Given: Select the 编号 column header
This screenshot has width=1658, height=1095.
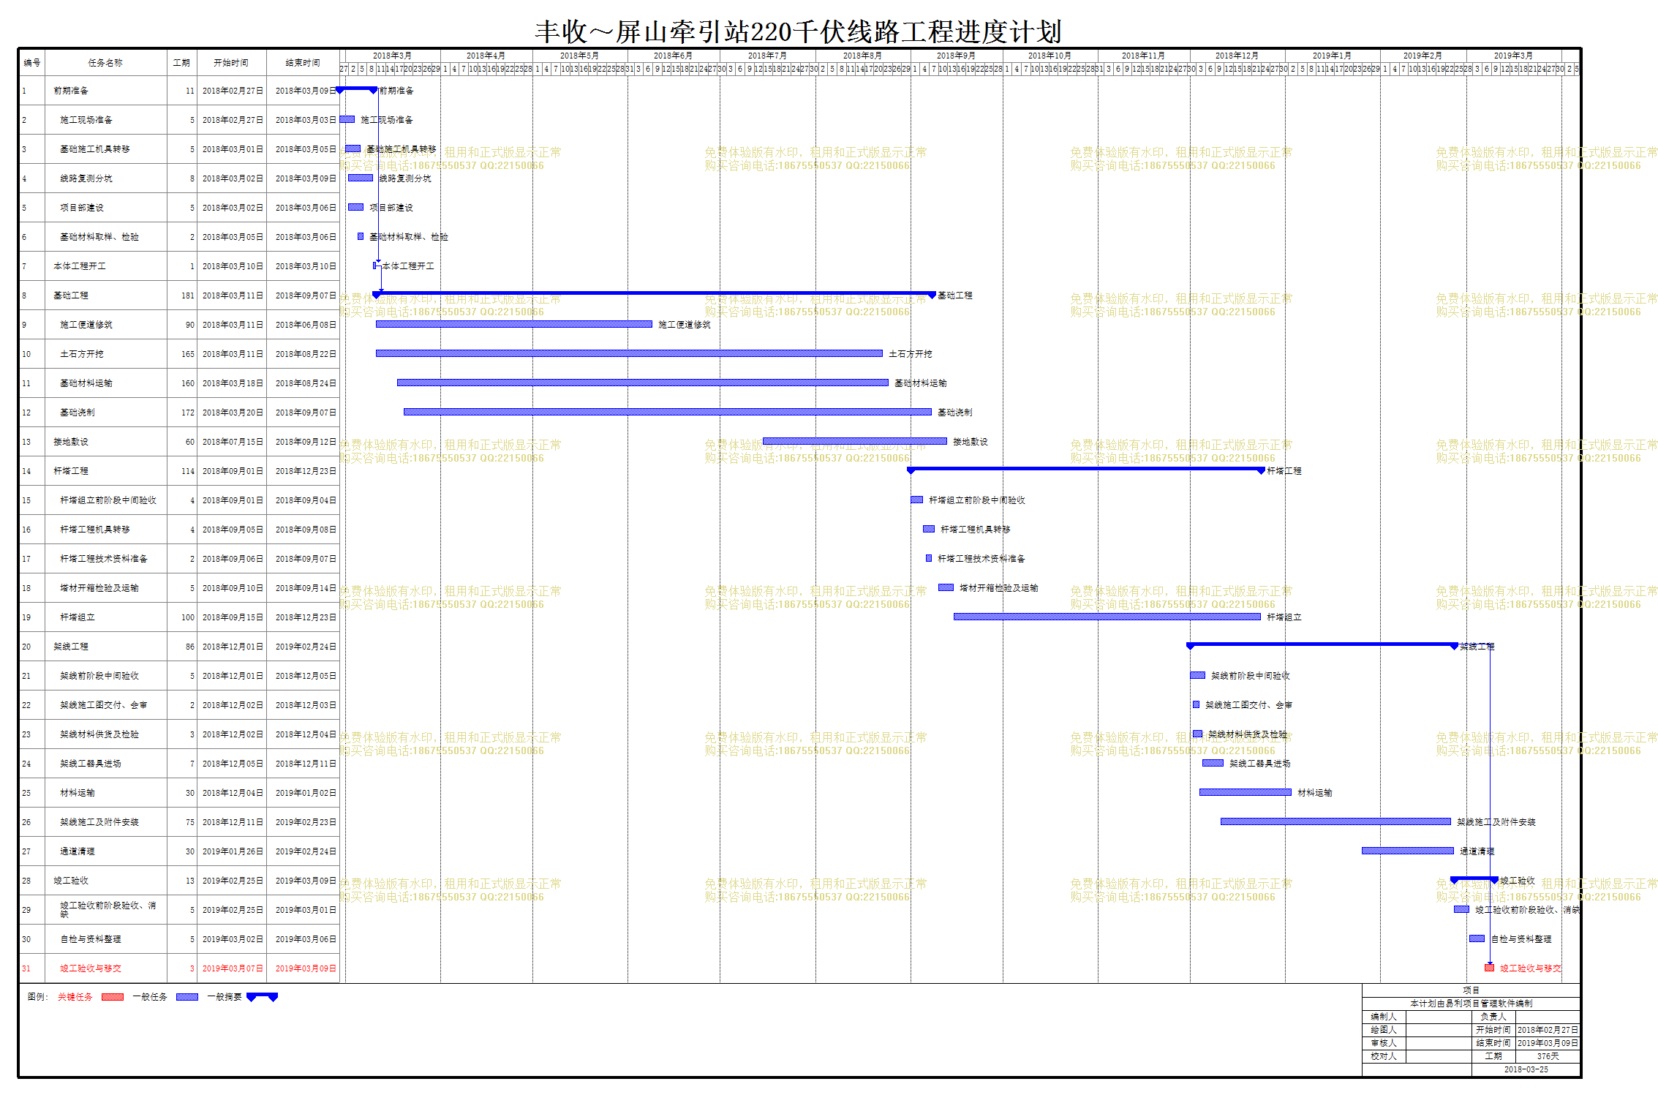Looking at the screenshot, I should [32, 63].
